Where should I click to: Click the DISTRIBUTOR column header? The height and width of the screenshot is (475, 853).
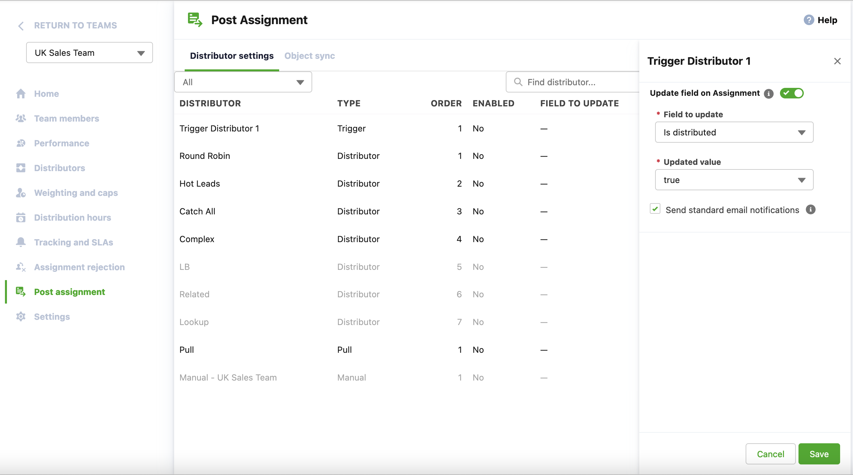(x=210, y=103)
